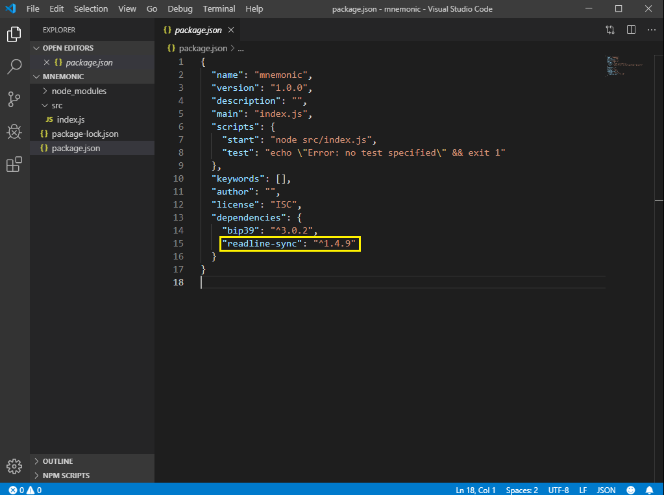Open notifications bell in status bar

click(649, 490)
